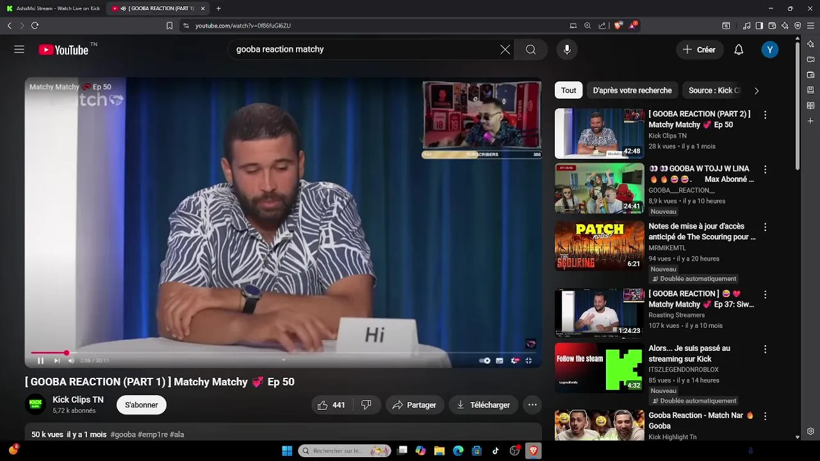Viewport: 820px width, 461px height.
Task: Open the Kick Clips TN channel avatar
Action: (35, 405)
